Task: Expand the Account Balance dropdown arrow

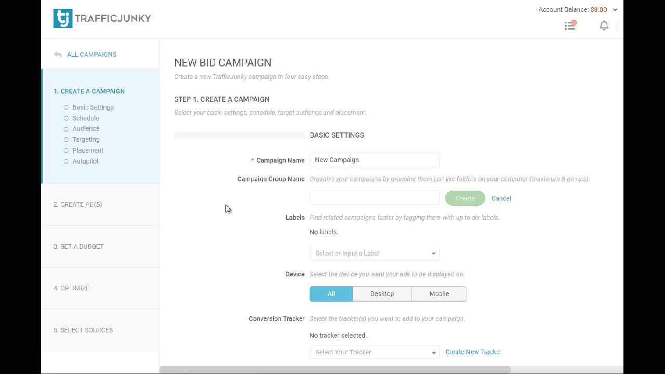Action: (x=615, y=10)
